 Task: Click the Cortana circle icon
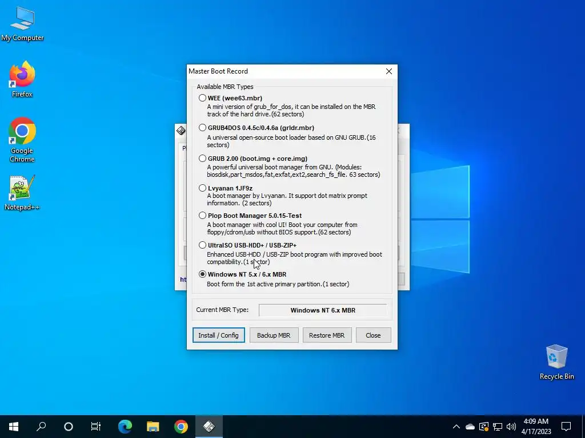69,427
